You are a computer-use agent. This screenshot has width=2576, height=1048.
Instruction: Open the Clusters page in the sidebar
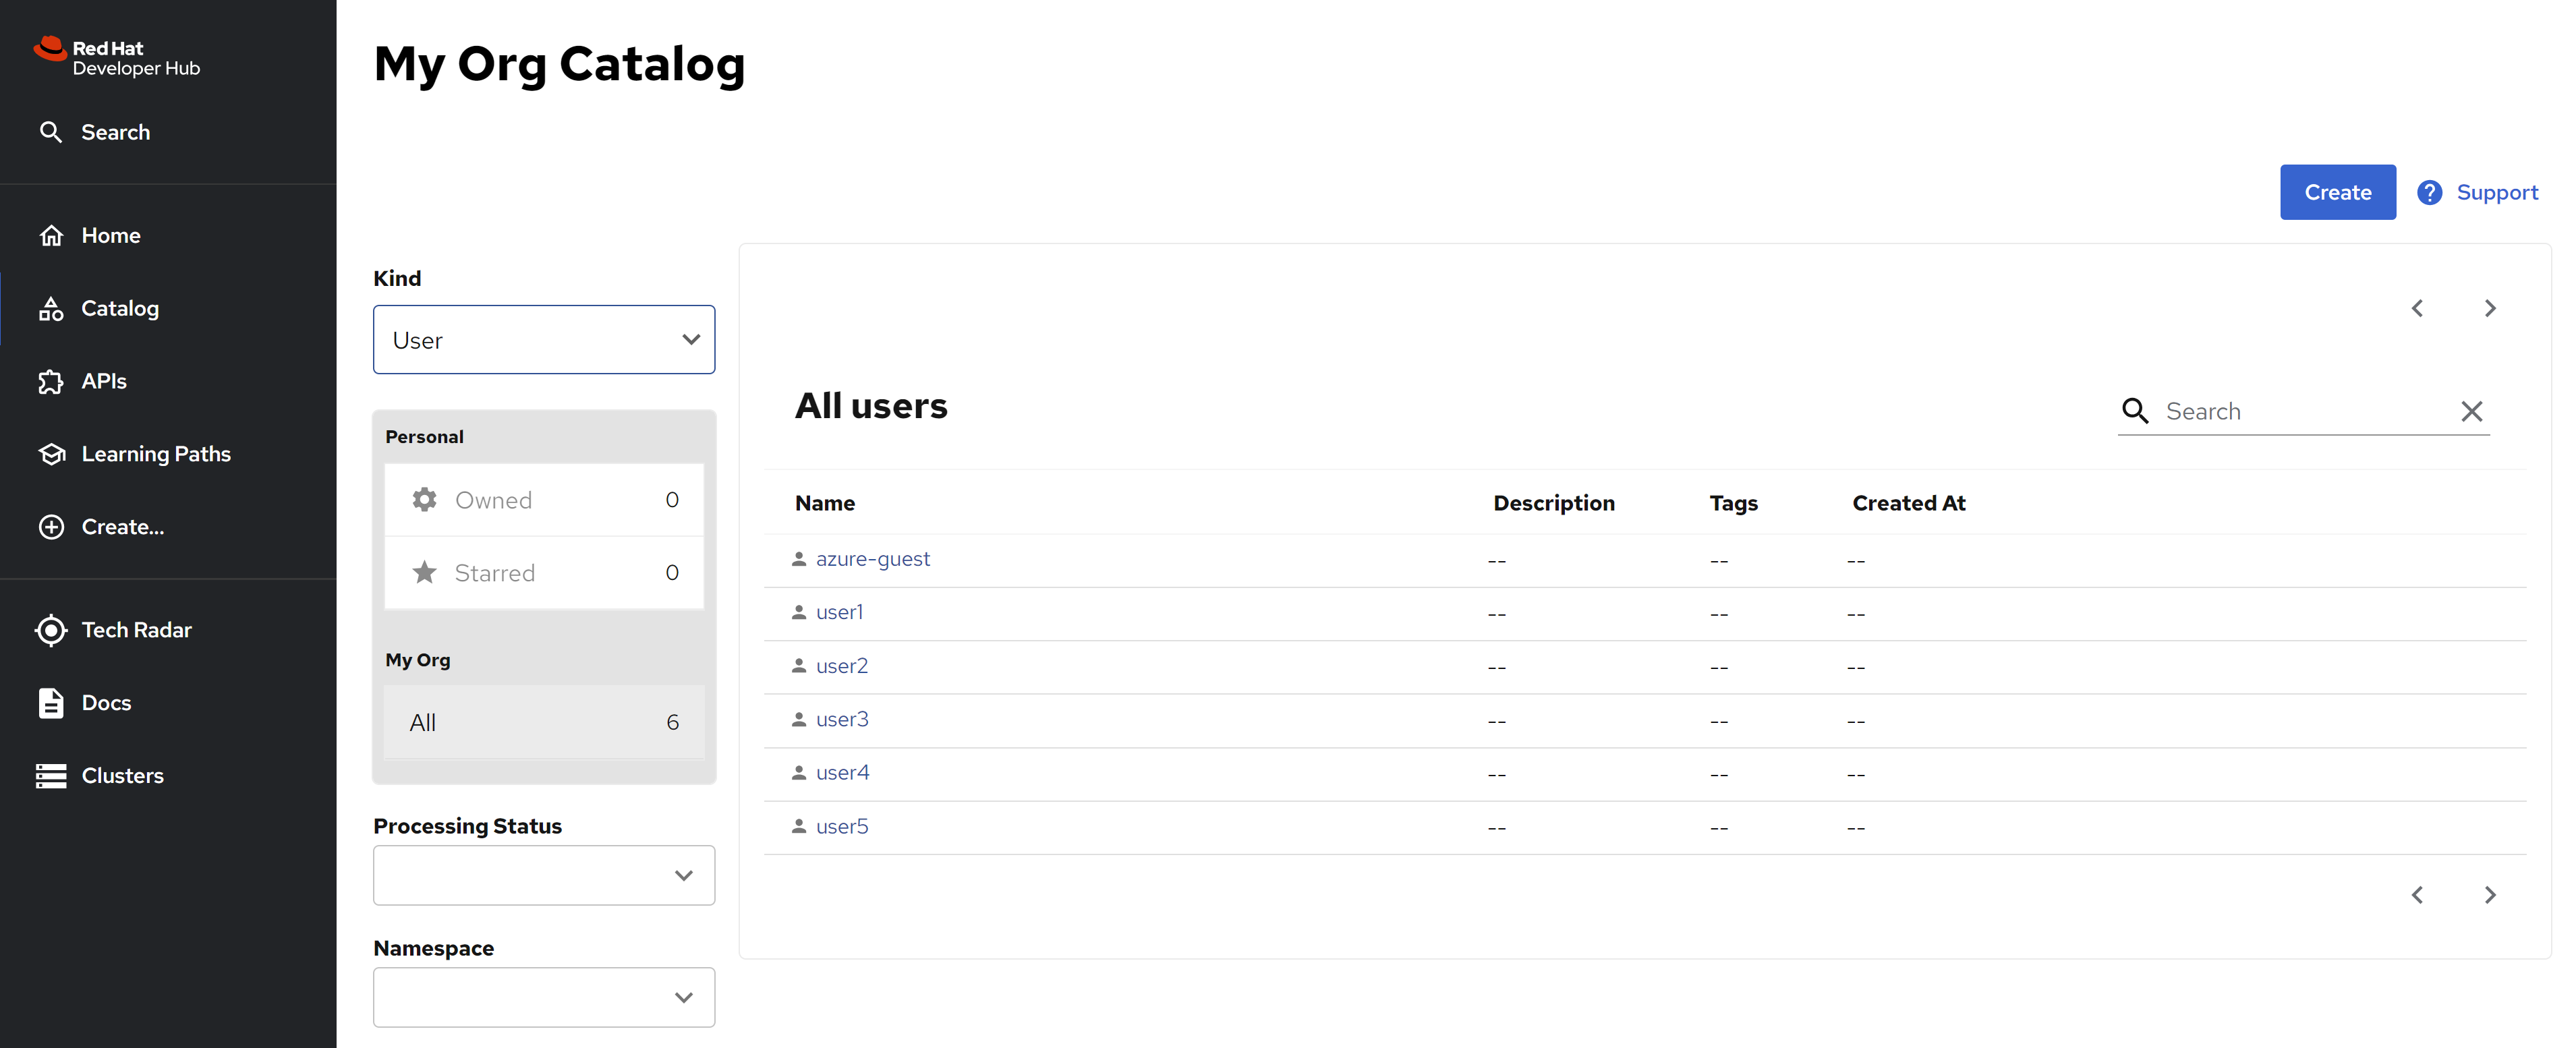pos(122,775)
